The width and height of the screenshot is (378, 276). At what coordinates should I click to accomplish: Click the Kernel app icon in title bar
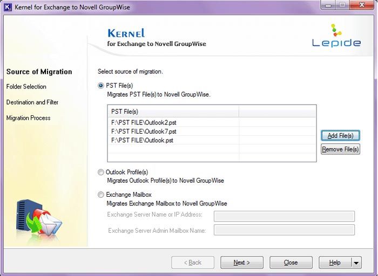(x=8, y=7)
